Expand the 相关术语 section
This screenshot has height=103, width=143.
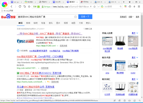pyautogui.click(x=135, y=58)
